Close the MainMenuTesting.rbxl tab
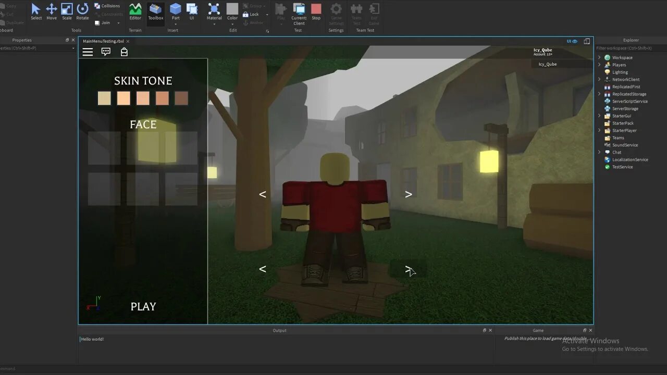 (128, 41)
